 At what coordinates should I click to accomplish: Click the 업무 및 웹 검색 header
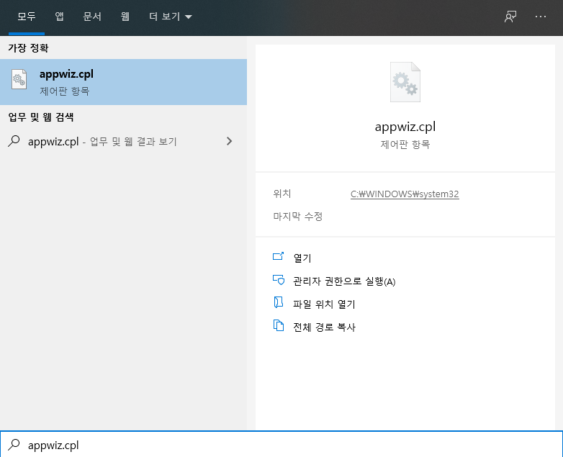41,117
